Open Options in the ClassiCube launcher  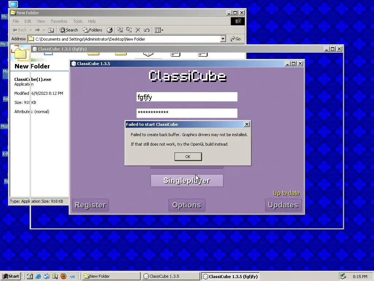click(x=187, y=205)
